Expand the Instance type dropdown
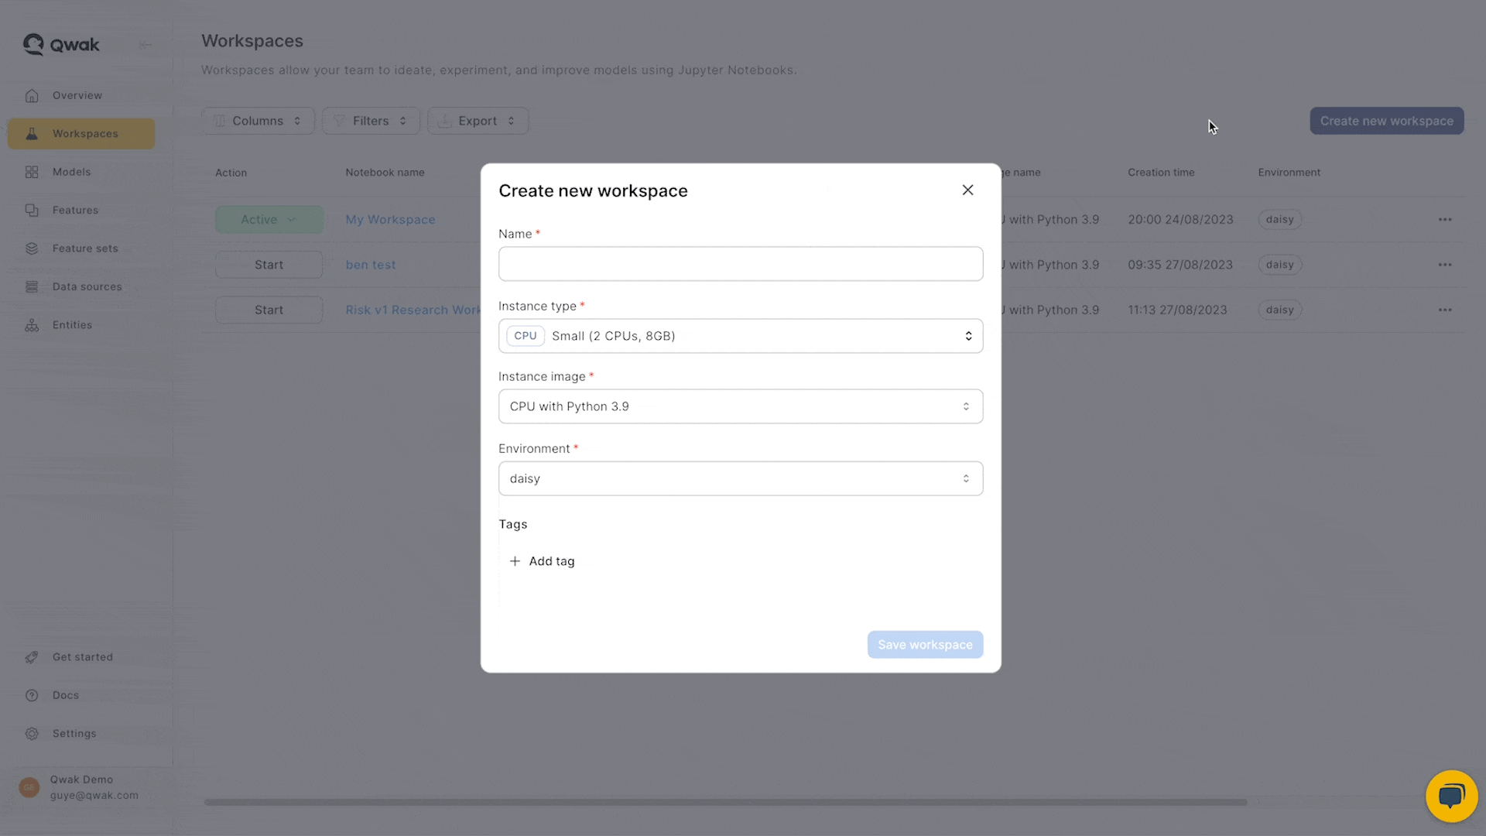Screen dimensions: 1486x836 click(x=741, y=336)
